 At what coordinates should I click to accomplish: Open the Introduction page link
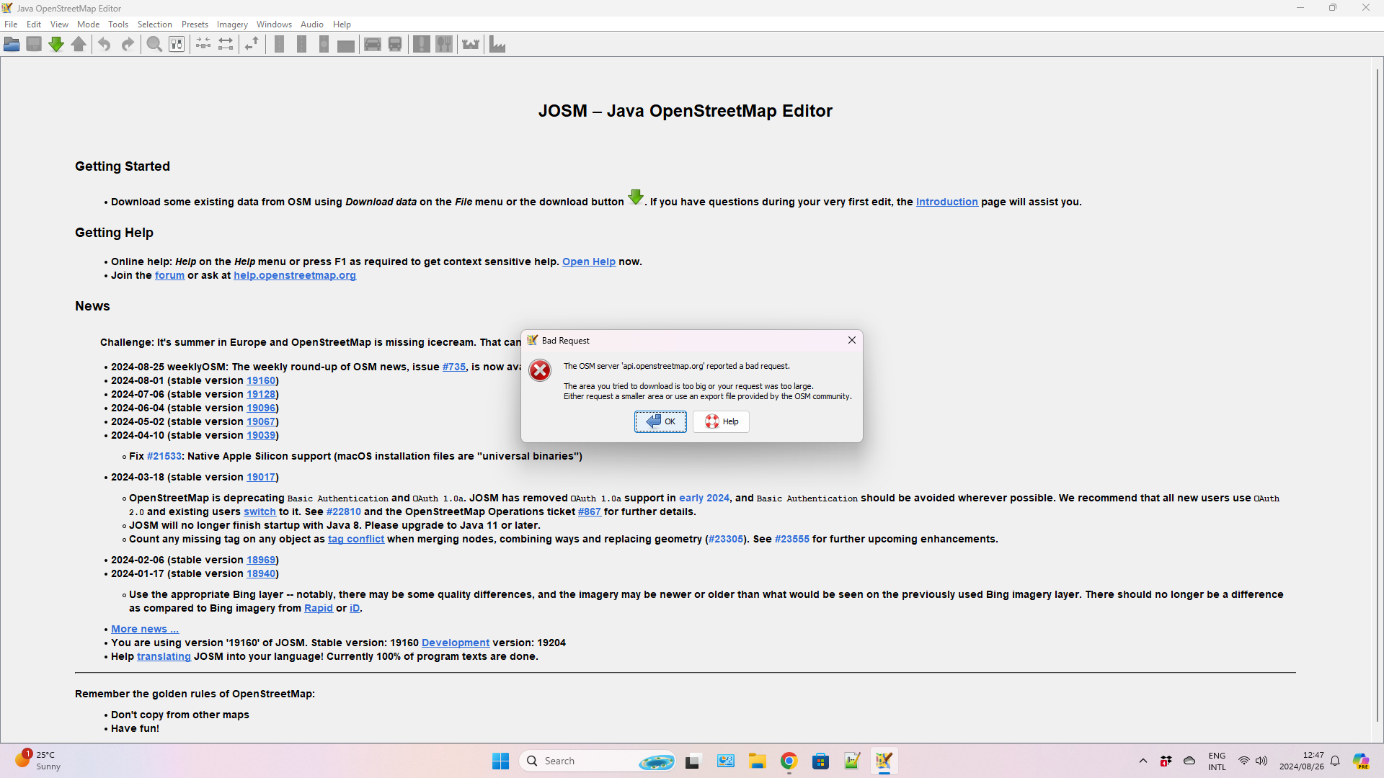946,202
